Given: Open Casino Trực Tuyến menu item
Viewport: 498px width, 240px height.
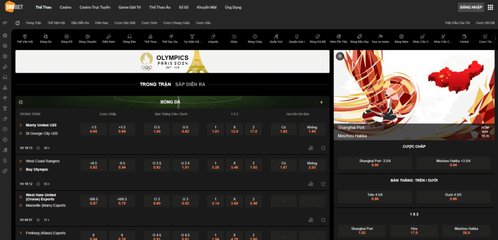Looking at the screenshot, I should (x=95, y=7).
